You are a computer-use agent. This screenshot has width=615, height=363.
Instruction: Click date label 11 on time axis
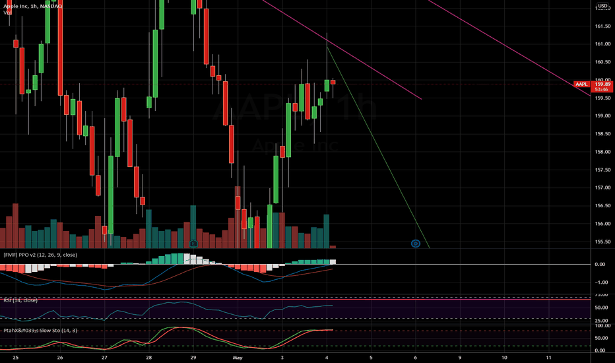(x=549, y=358)
